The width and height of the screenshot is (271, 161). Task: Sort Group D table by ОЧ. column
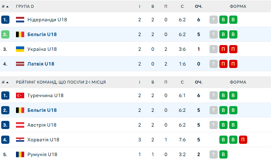click(198, 7)
